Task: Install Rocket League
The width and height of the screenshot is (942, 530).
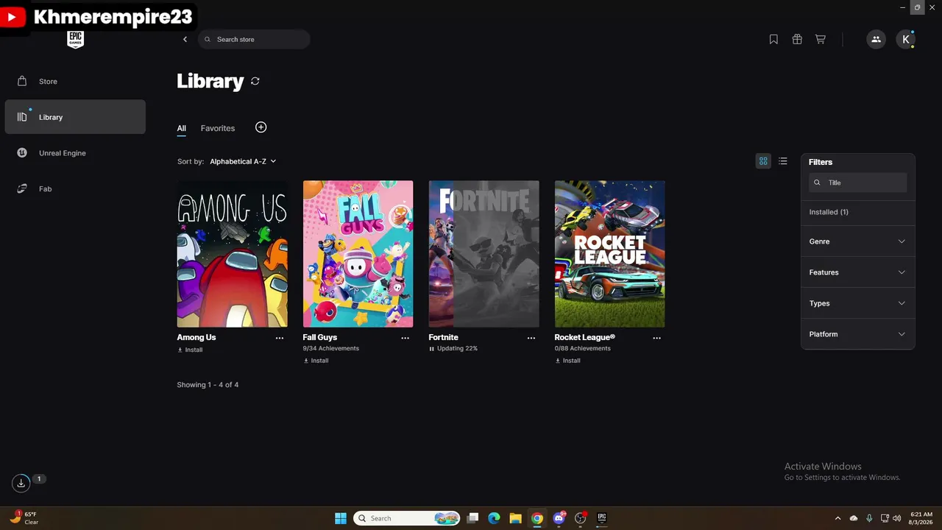Action: pyautogui.click(x=567, y=361)
